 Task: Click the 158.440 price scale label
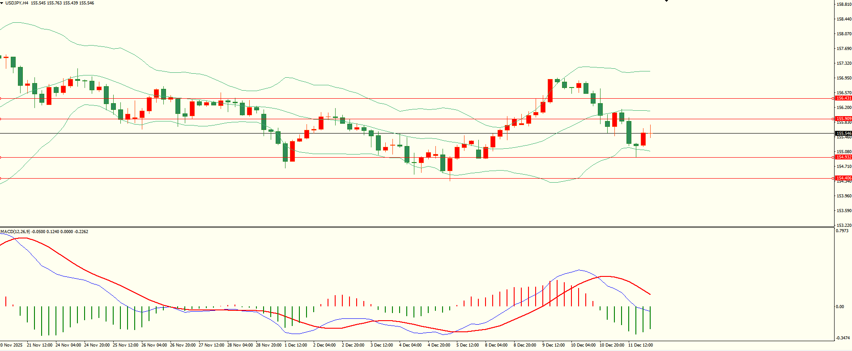(x=844, y=19)
